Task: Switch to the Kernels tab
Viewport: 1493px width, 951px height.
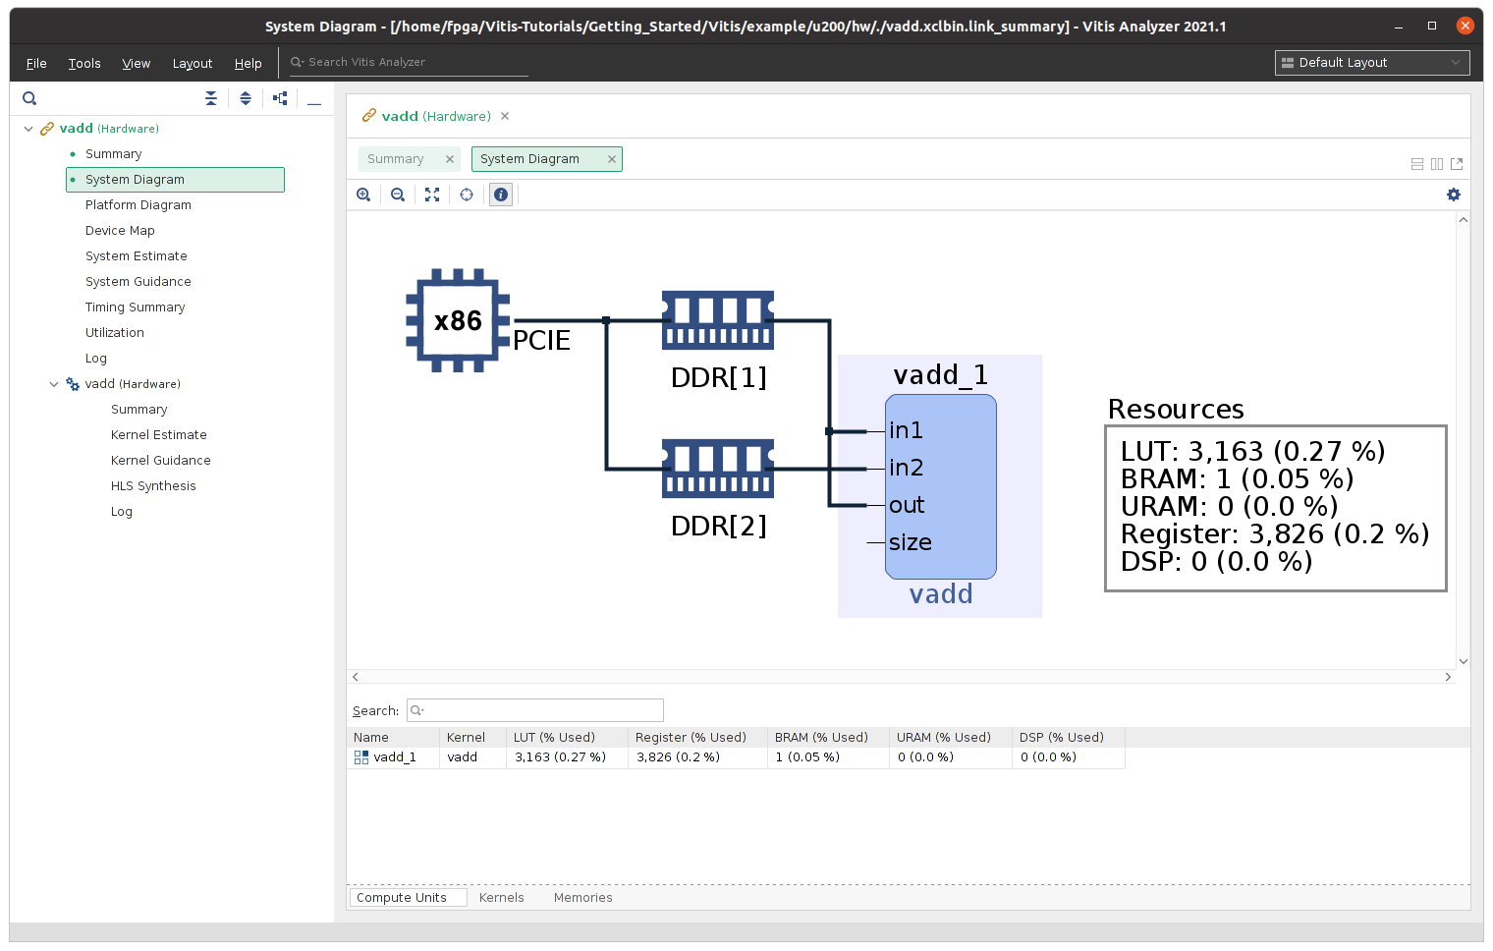Action: pos(502,898)
